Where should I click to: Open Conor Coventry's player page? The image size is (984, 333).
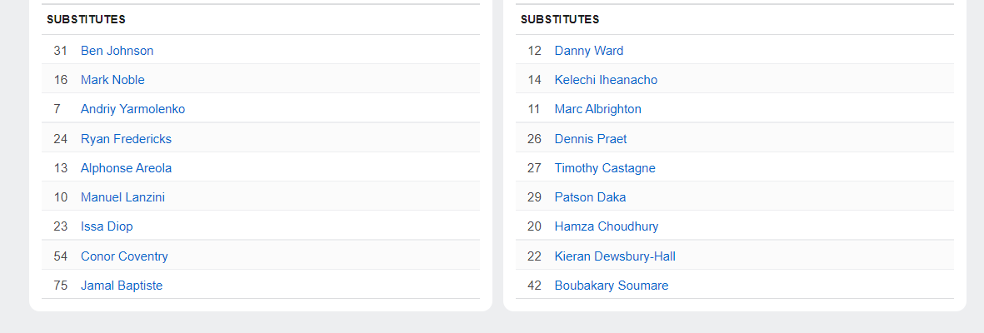click(124, 256)
